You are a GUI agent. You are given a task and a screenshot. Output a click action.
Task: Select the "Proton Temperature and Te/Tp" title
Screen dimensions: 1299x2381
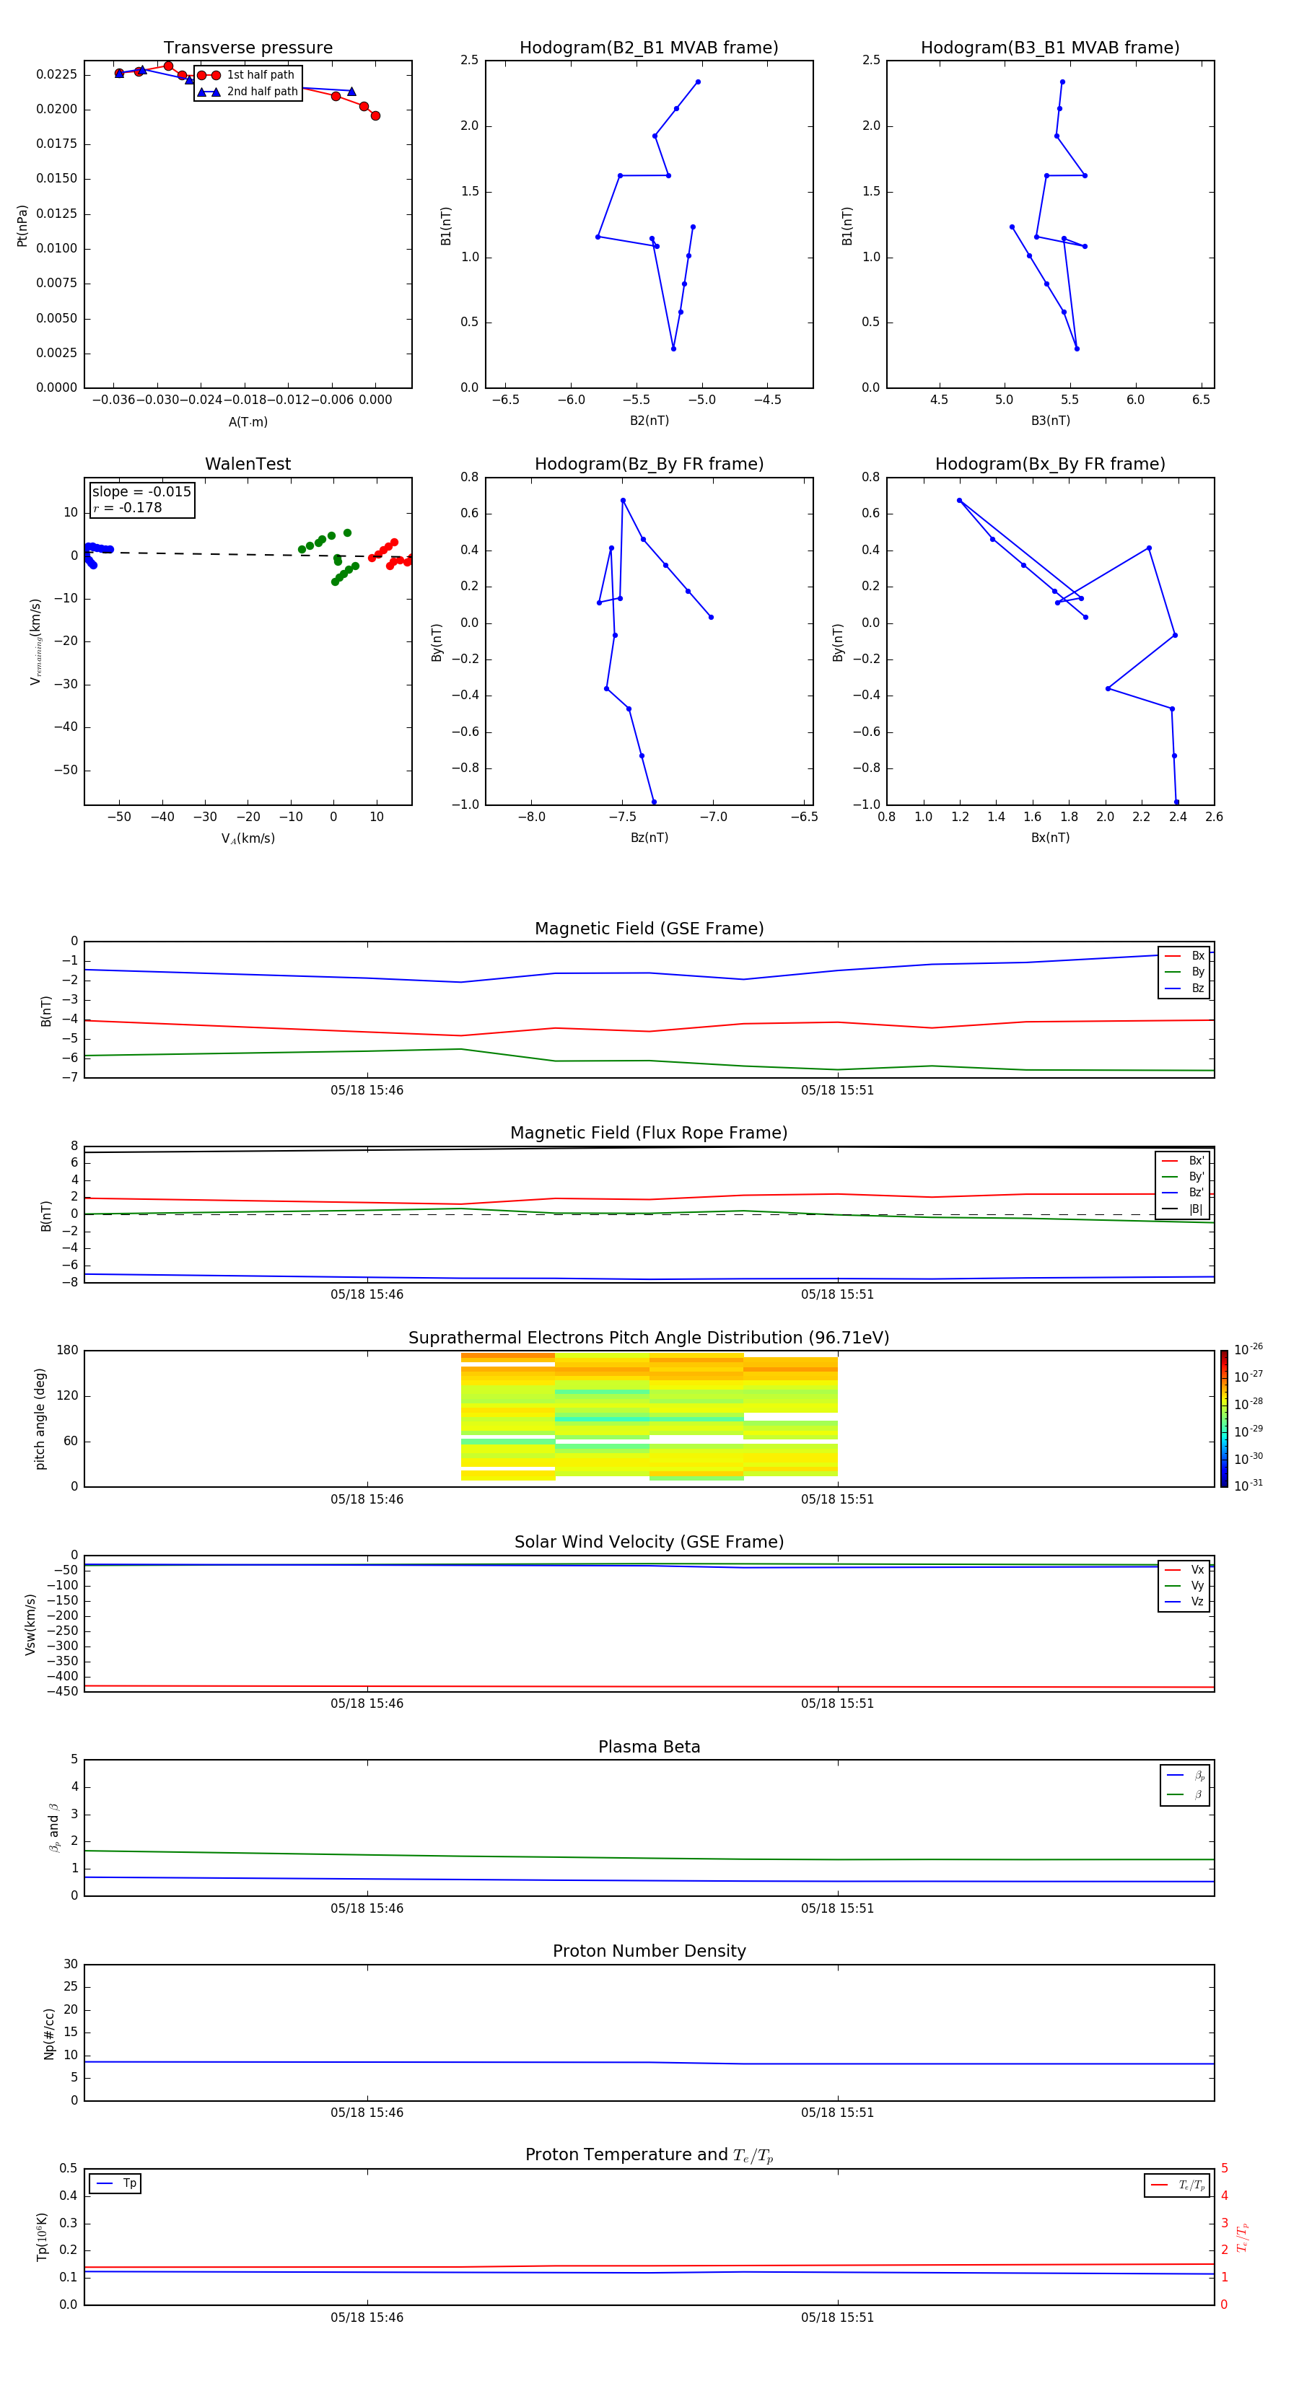pyautogui.click(x=649, y=2157)
